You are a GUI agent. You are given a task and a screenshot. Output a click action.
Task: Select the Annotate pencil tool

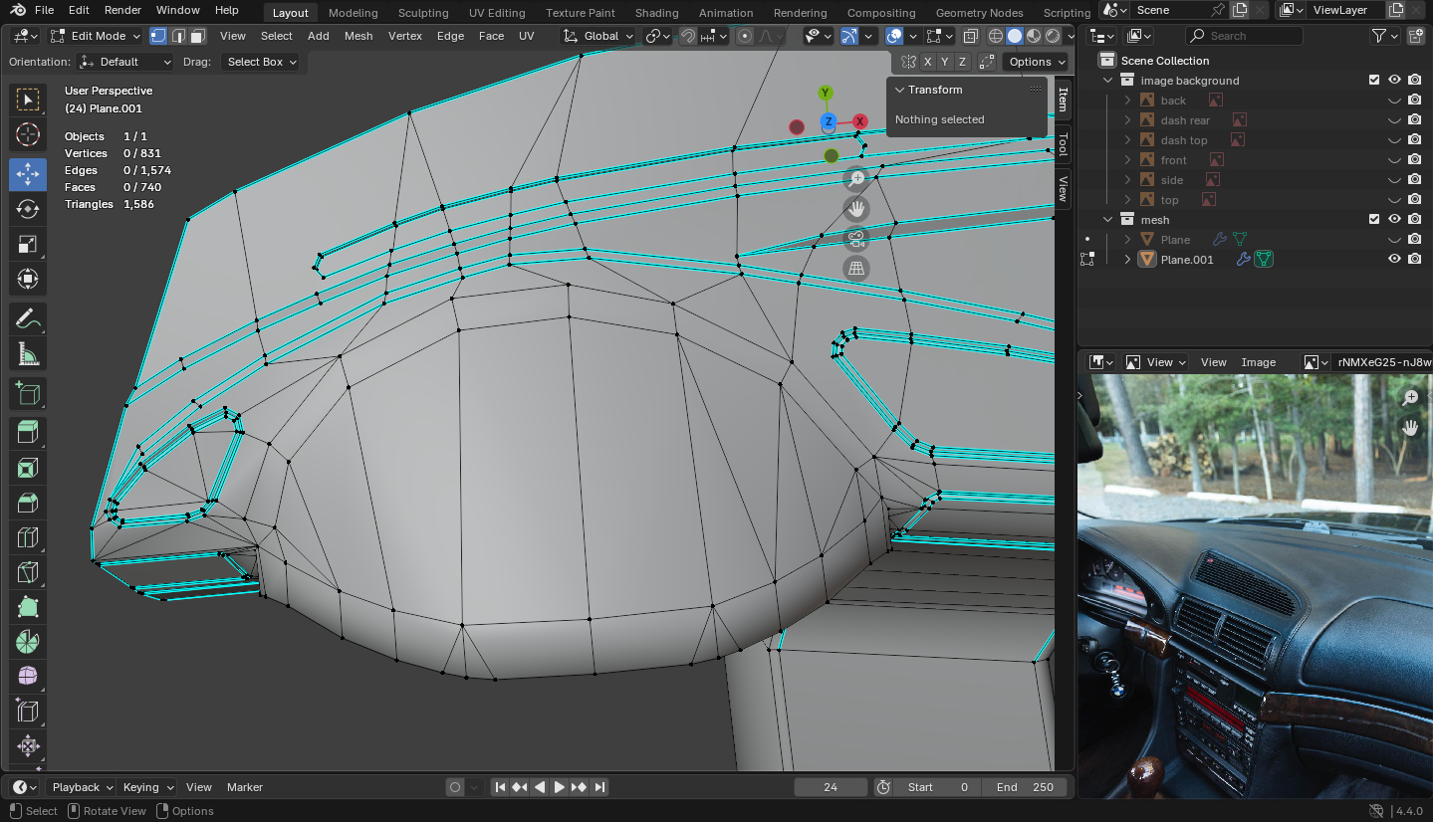(28, 319)
